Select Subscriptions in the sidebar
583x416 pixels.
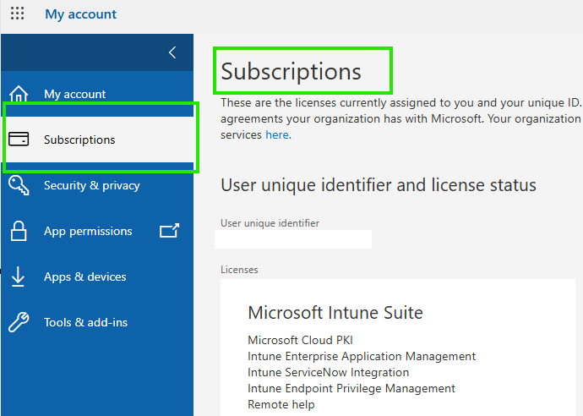97,140
